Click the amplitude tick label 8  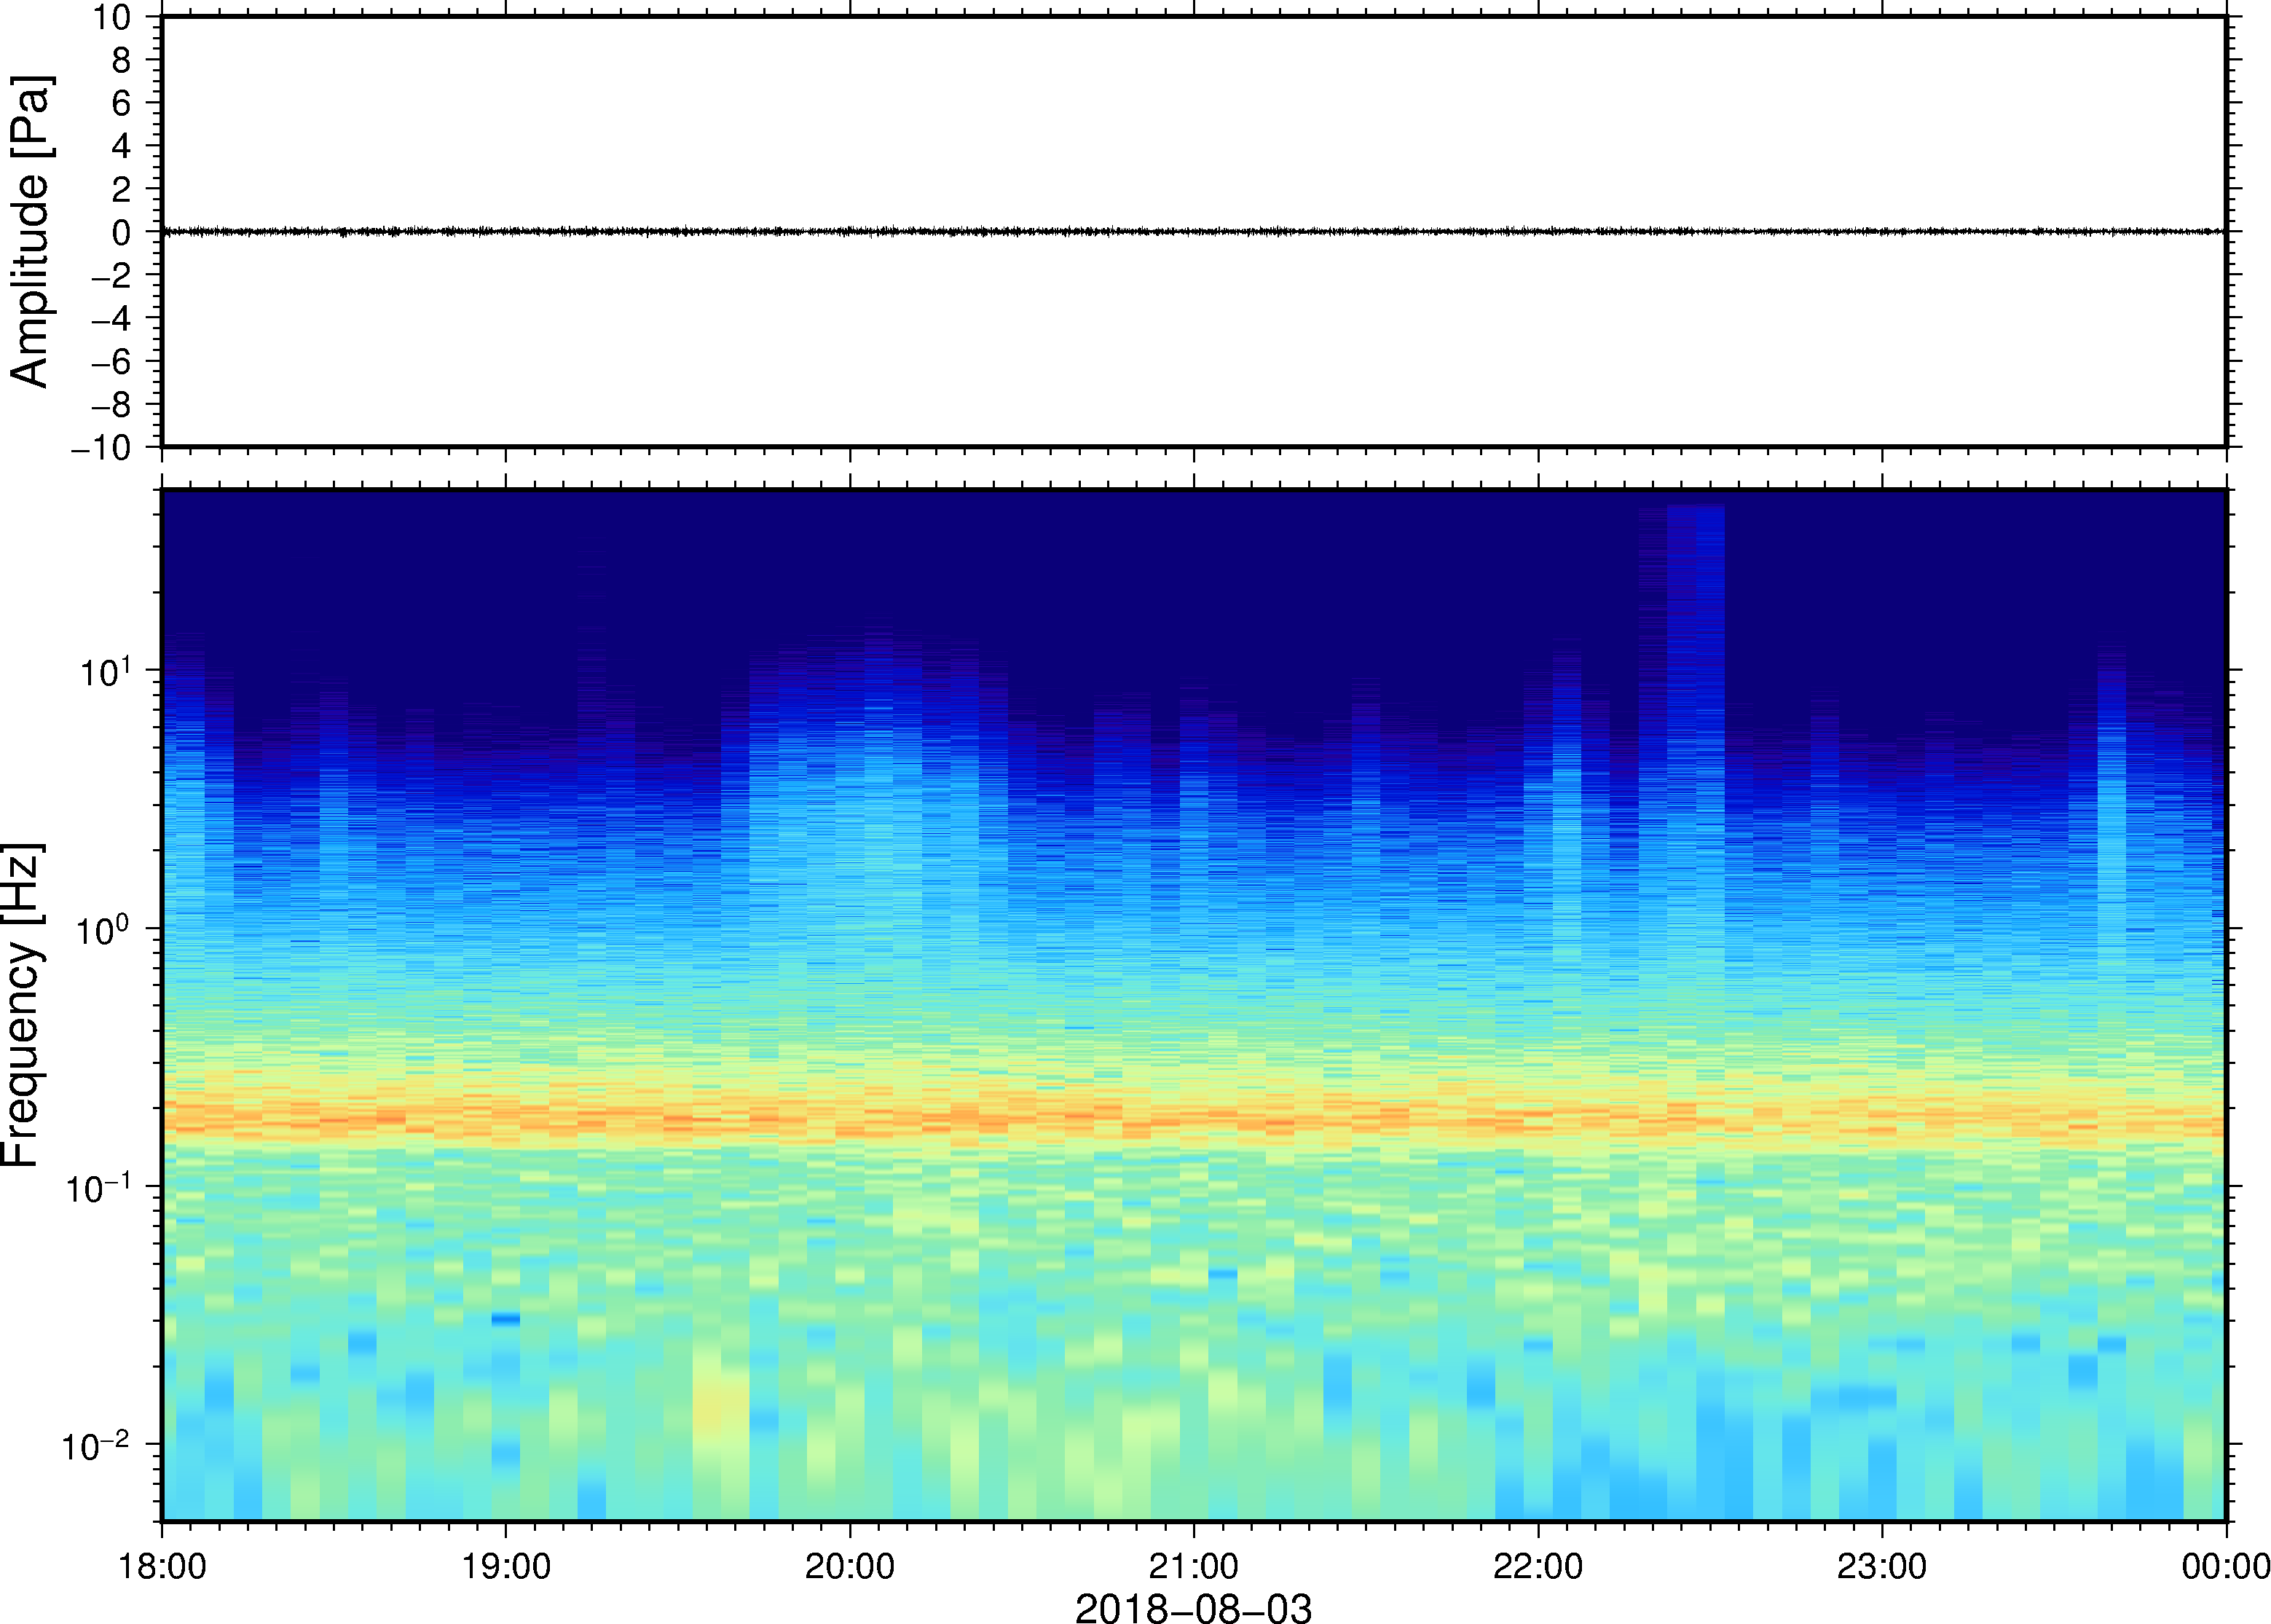(122, 60)
